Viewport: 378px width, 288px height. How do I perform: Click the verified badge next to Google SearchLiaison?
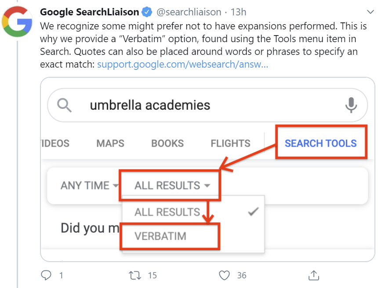(x=146, y=11)
